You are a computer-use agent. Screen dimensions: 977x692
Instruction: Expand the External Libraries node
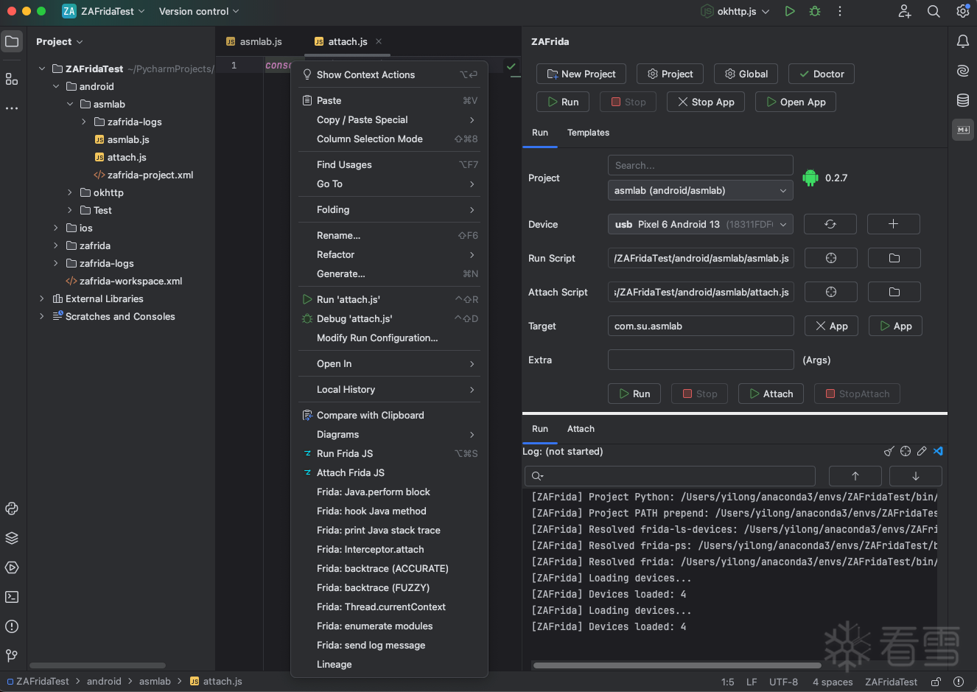pyautogui.click(x=42, y=298)
